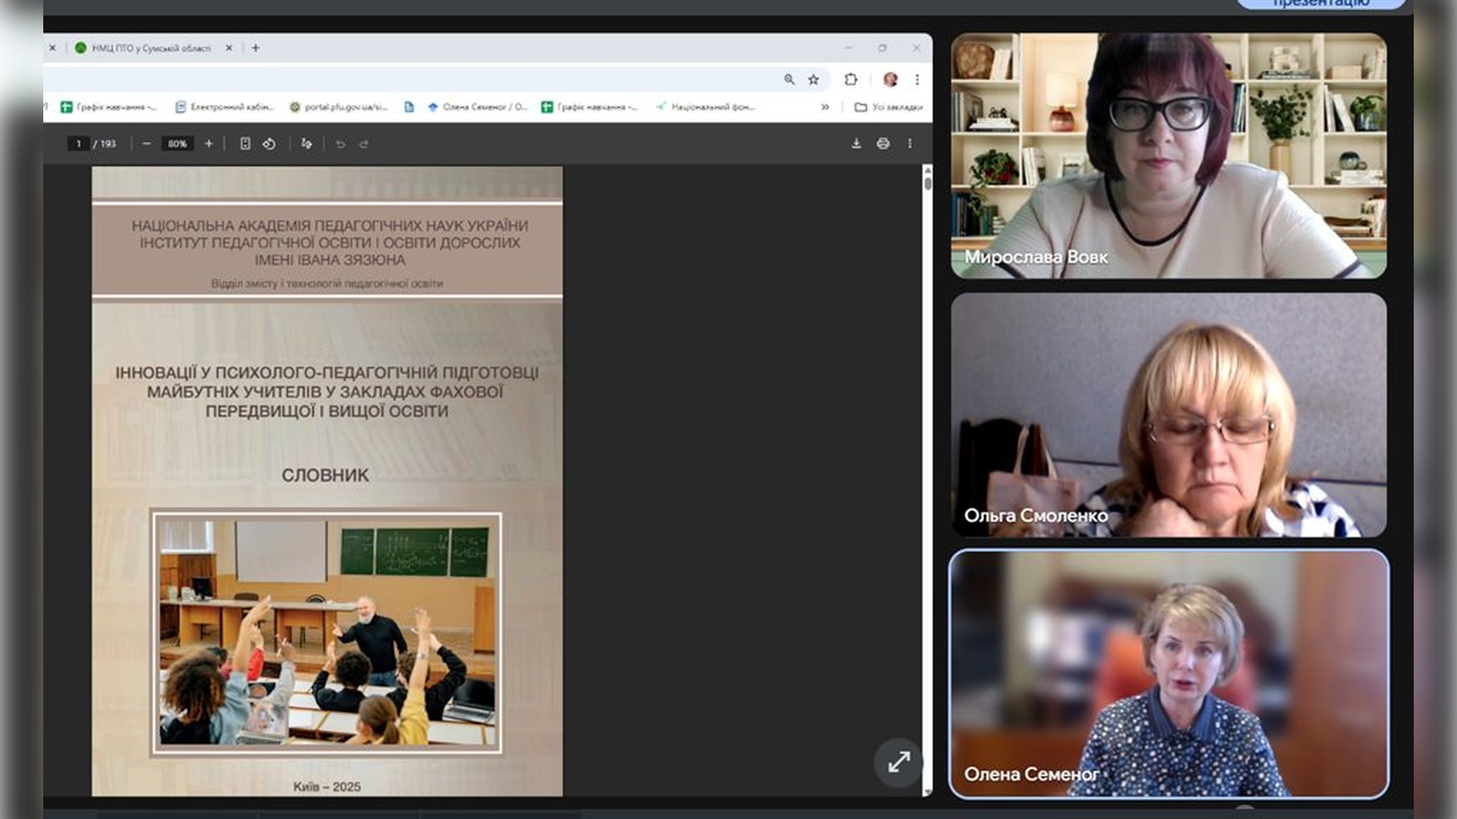The image size is (1457, 819).
Task: Select the PDF annotation draw tool
Action: pos(307,143)
